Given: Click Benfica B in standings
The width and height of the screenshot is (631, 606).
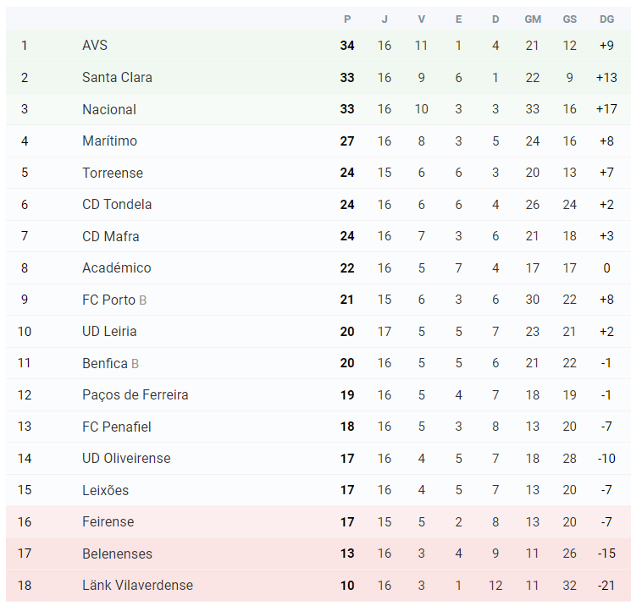Looking at the screenshot, I should (110, 363).
